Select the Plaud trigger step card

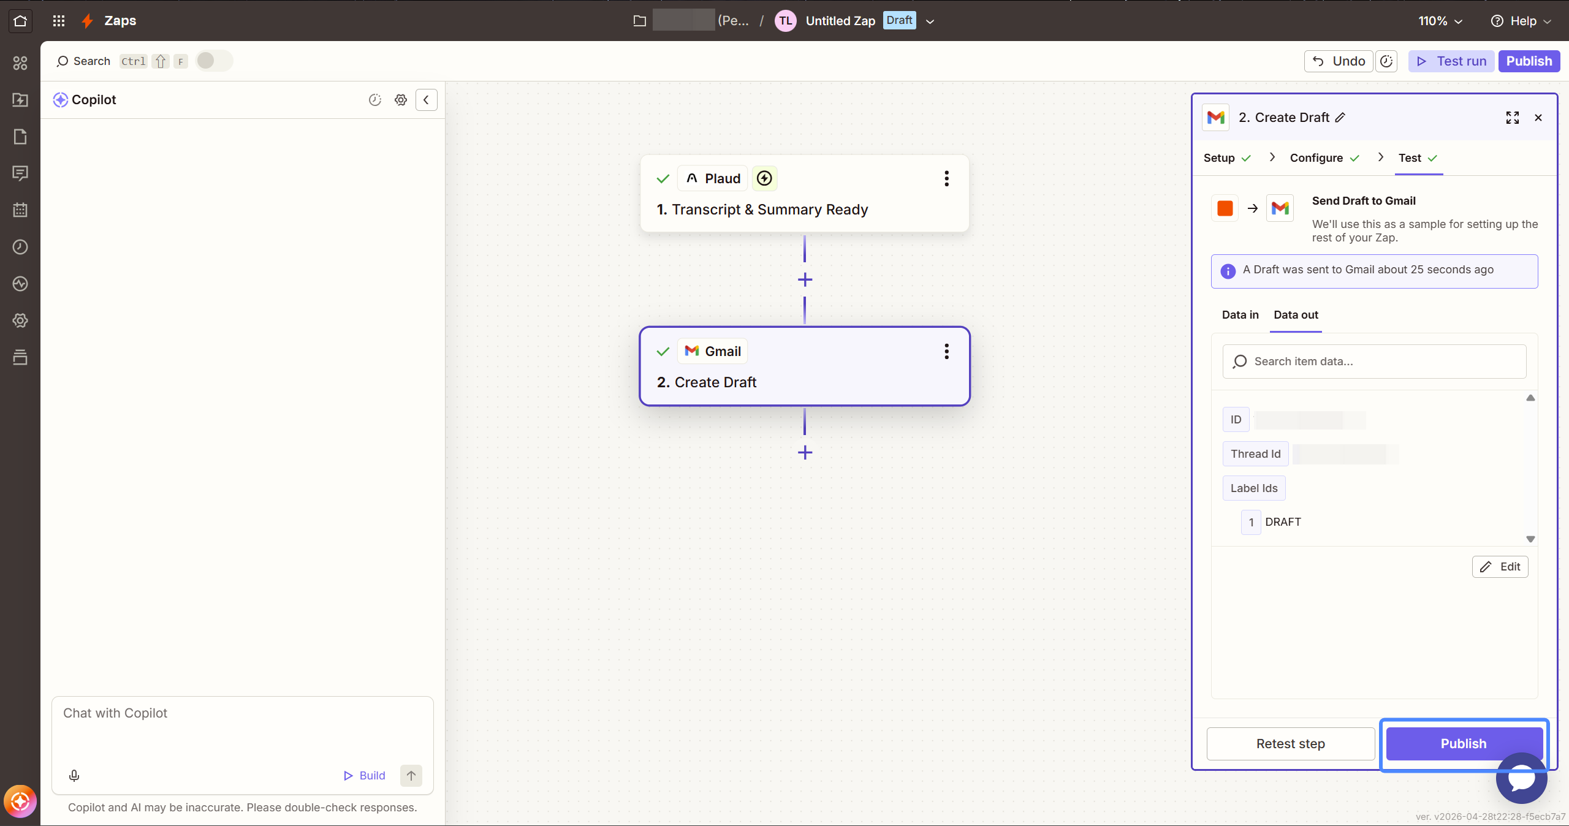click(x=805, y=194)
